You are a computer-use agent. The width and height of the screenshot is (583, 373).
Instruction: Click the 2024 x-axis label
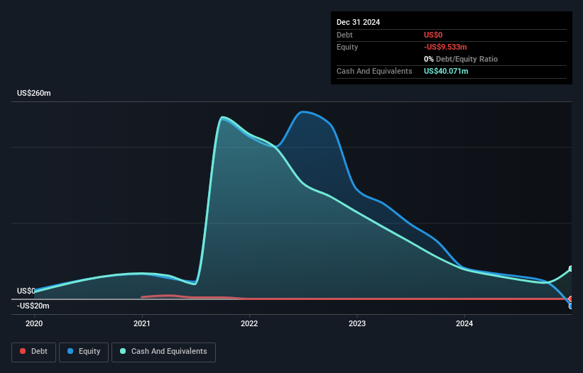coord(464,323)
